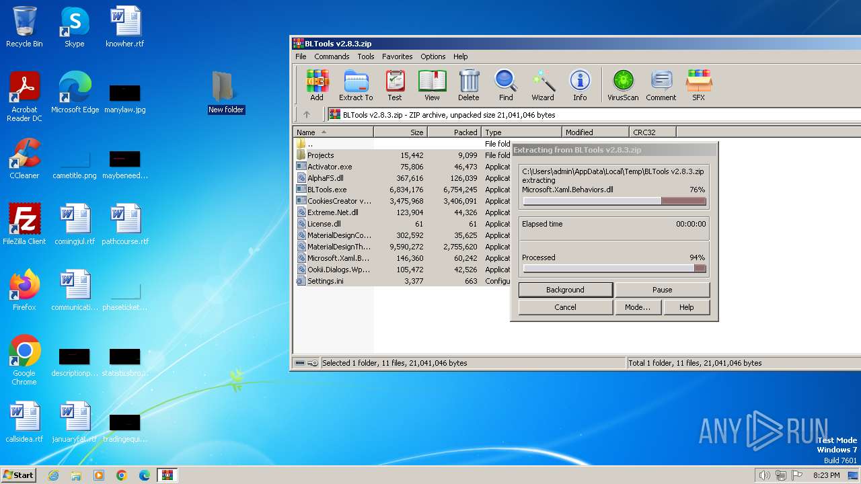Select knowher.rtf document on desktop
Viewport: 861px width, 484px height.
tap(125, 27)
